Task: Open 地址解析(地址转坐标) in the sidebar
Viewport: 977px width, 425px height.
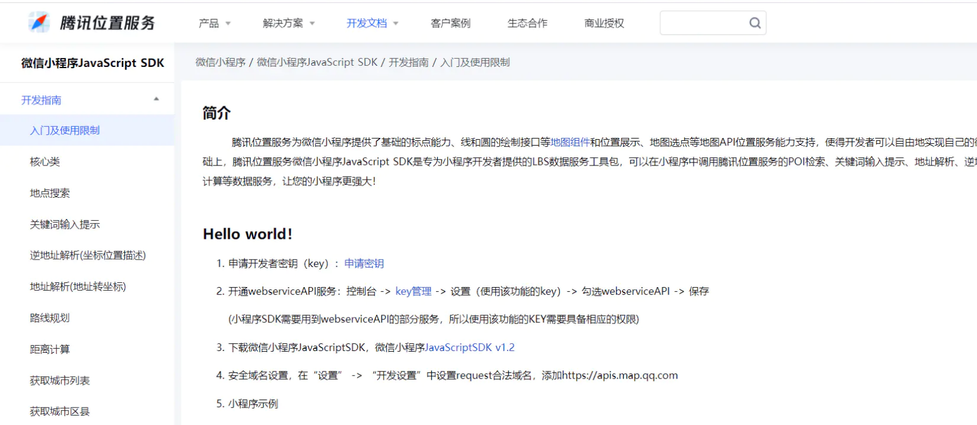Action: coord(77,286)
